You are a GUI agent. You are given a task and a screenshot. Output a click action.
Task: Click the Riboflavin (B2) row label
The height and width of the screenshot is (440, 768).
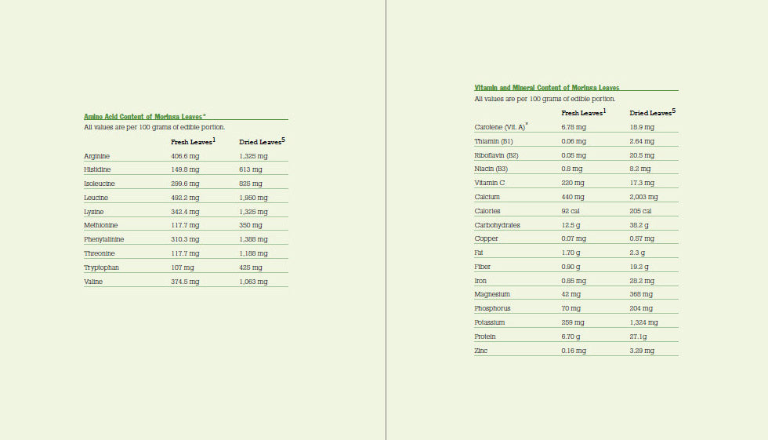click(x=496, y=155)
